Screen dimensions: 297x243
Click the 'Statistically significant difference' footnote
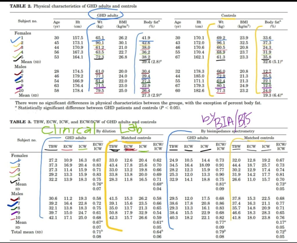[99, 108]
